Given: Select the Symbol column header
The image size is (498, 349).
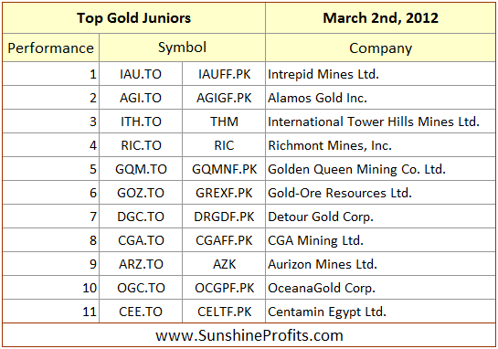Looking at the screenshot, I should (x=183, y=48).
